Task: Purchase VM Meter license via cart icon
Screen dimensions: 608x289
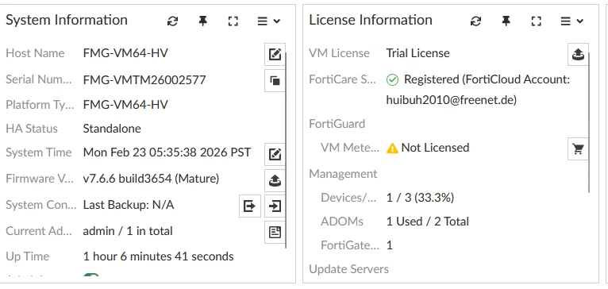Action: 578,148
